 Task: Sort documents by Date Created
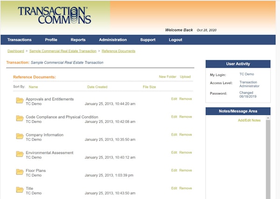(x=97, y=87)
